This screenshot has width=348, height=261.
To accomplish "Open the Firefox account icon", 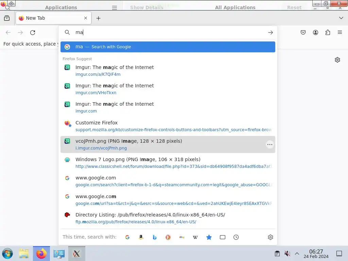I will click(315, 32).
